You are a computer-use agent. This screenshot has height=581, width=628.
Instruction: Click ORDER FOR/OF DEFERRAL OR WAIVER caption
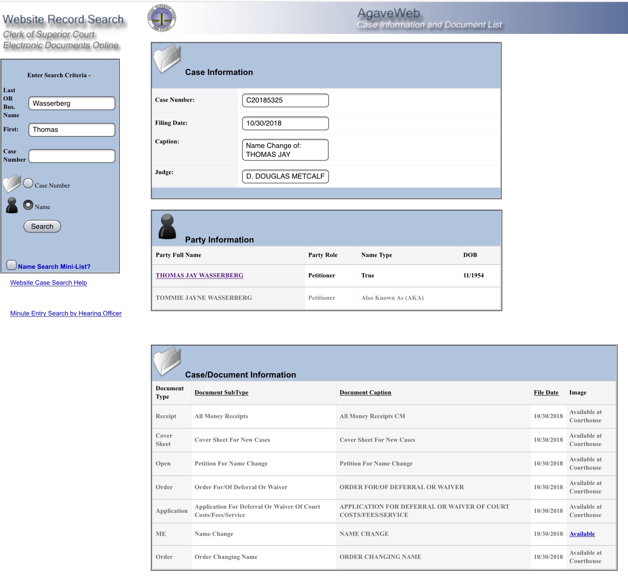(402, 487)
